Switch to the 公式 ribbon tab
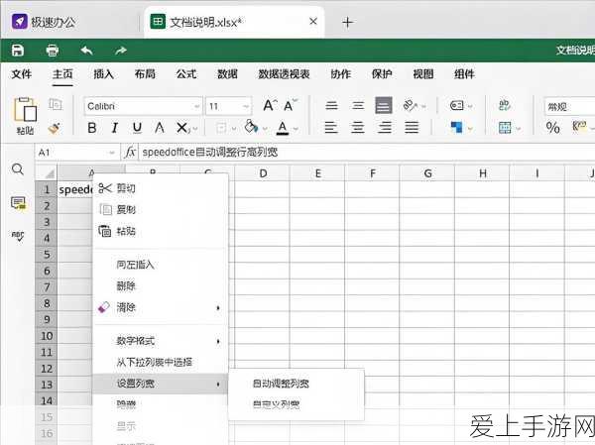Viewport: 595px width, 445px height. 186,74
